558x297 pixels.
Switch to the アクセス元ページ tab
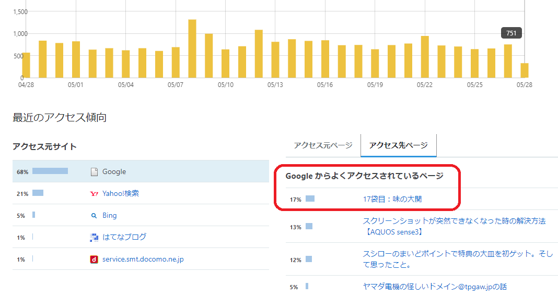(323, 145)
